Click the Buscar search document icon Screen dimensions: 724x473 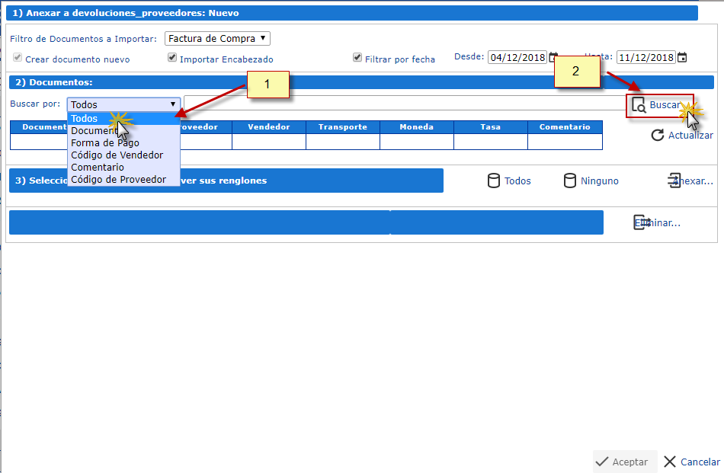pos(639,105)
